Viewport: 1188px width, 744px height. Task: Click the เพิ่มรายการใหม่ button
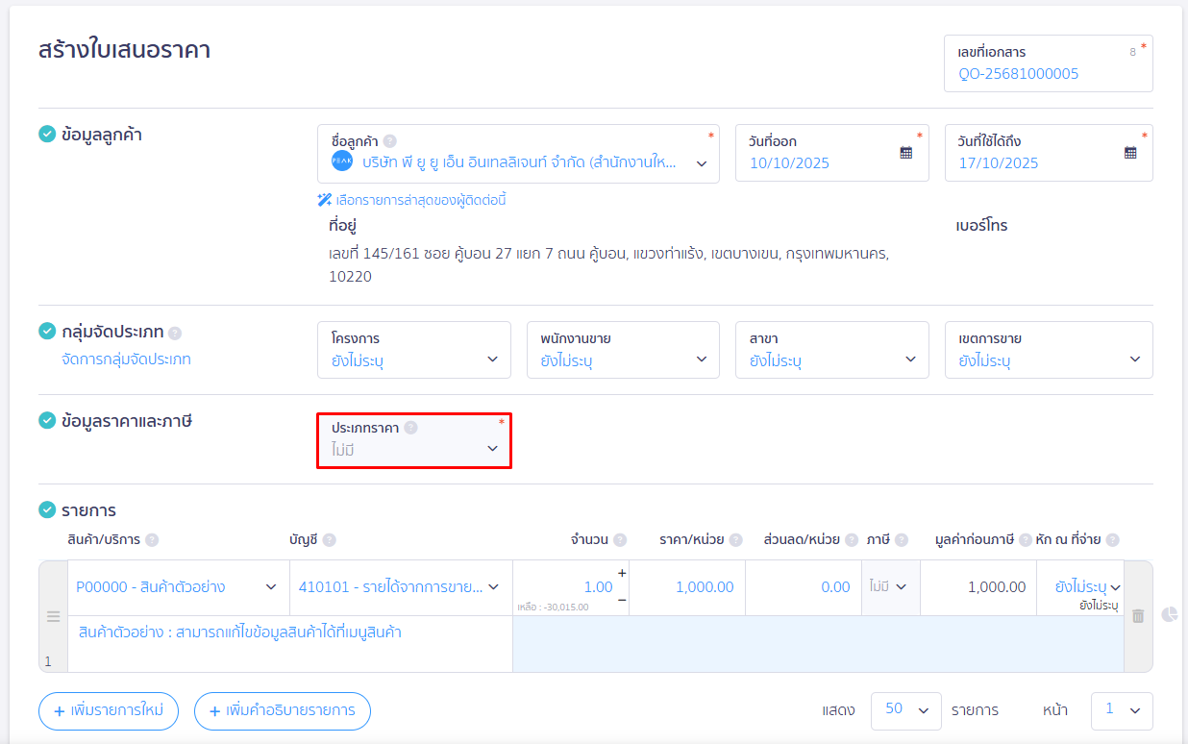[108, 711]
